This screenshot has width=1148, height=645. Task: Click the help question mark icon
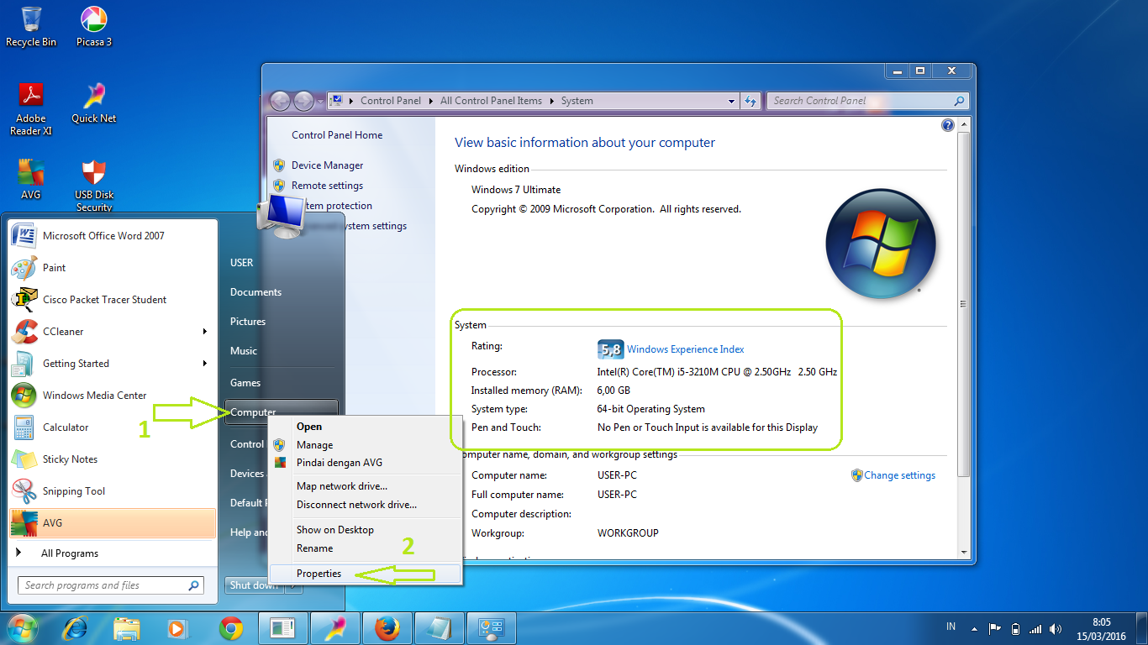coord(948,125)
